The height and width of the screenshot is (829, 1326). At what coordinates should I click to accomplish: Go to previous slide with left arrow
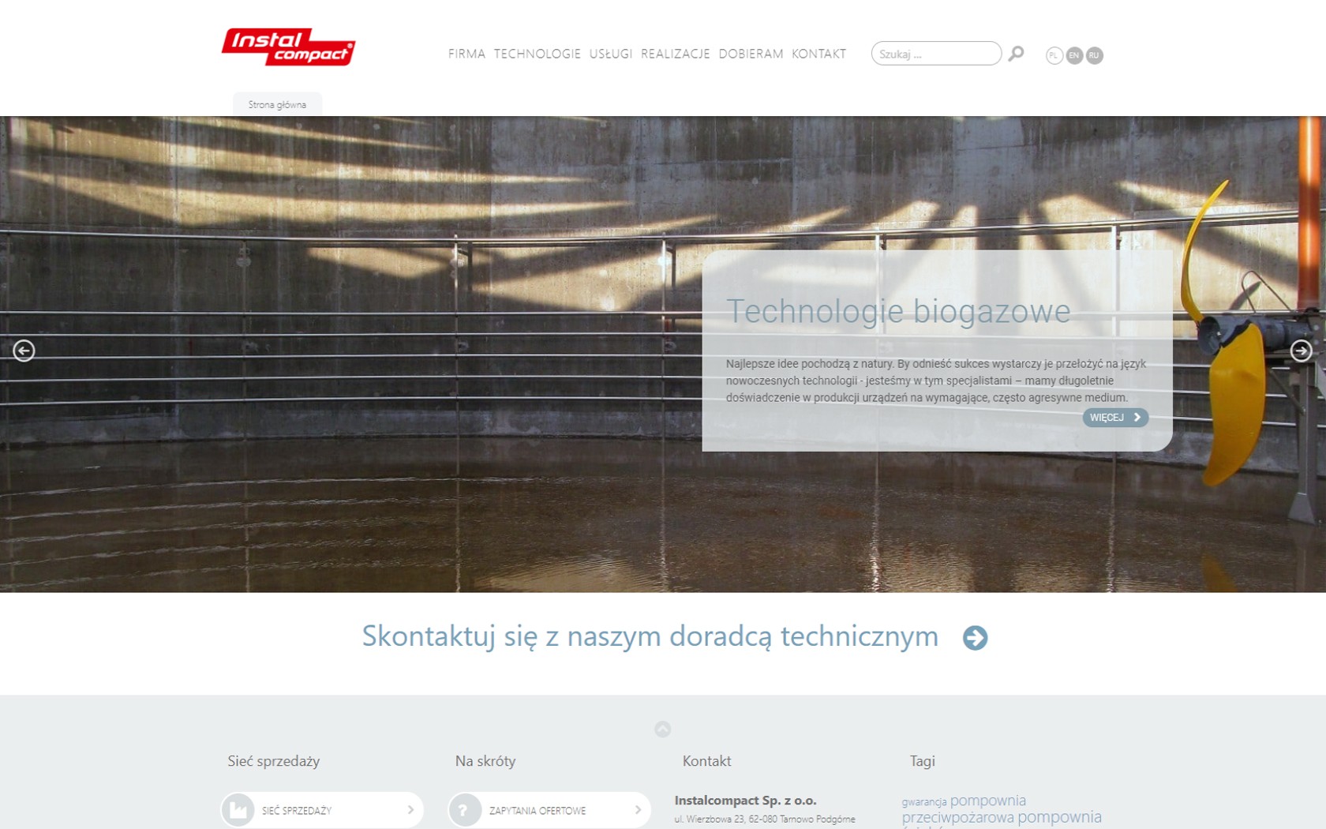pos(24,351)
